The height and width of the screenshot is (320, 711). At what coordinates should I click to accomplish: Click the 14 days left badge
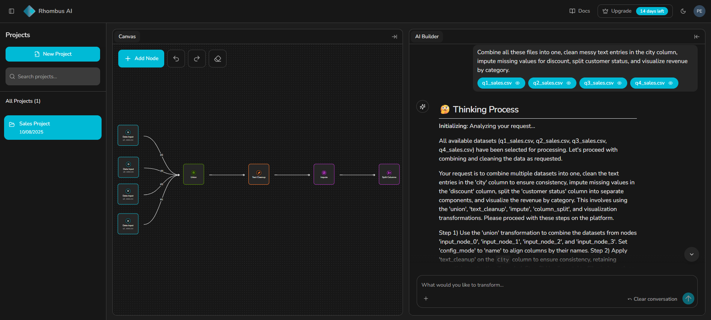click(652, 11)
